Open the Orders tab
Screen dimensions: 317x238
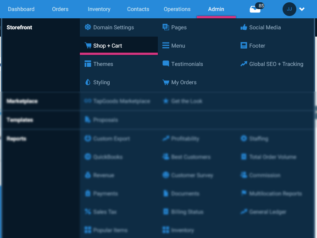60,9
